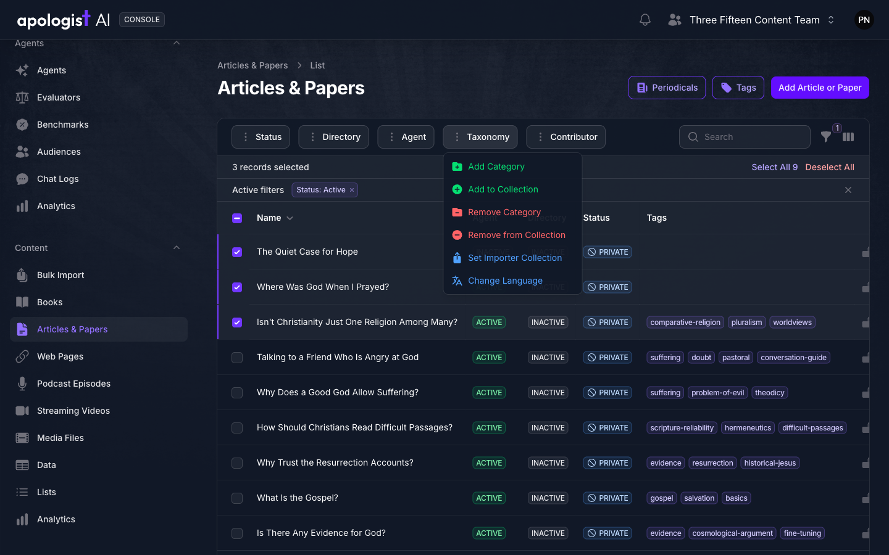This screenshot has width=889, height=555.
Task: Choose Set Importer Collection
Action: (512, 258)
